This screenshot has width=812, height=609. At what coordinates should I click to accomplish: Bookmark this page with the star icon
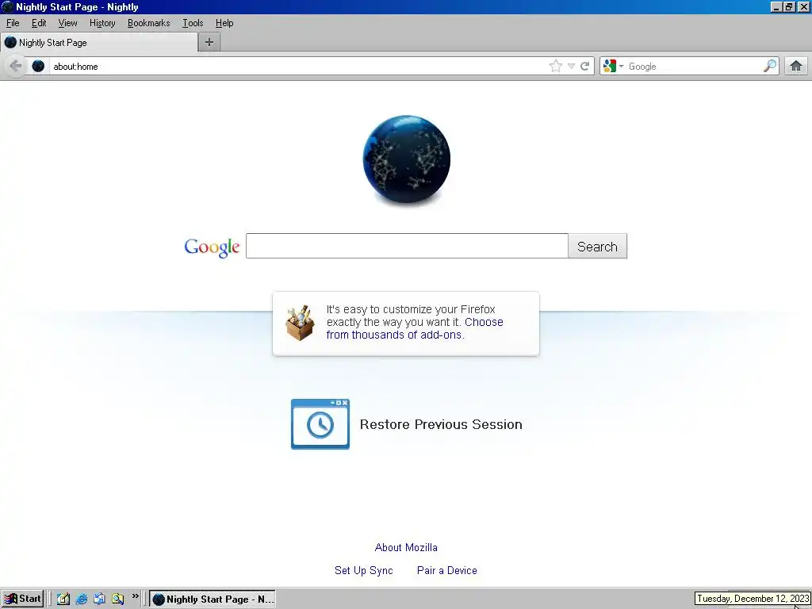[x=555, y=67]
